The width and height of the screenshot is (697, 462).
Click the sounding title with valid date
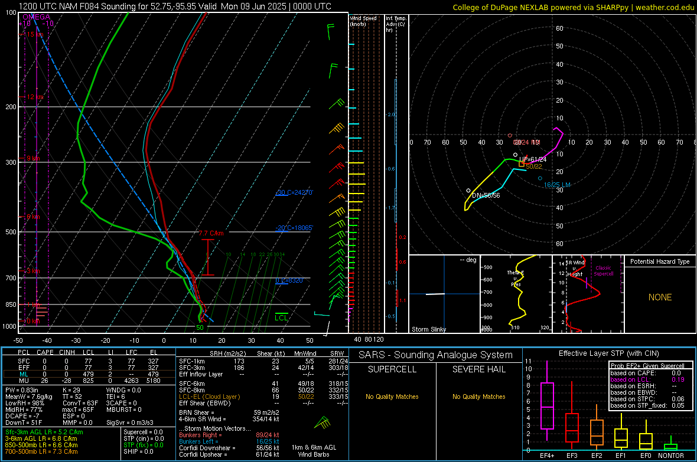click(175, 6)
